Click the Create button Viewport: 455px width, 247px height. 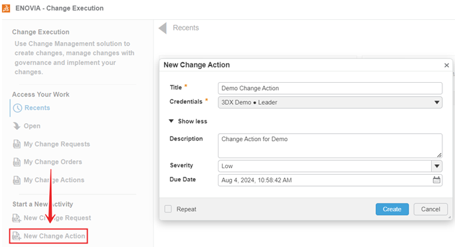[392, 209]
